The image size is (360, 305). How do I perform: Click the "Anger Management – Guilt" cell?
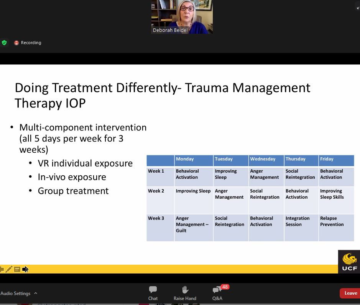194,228
